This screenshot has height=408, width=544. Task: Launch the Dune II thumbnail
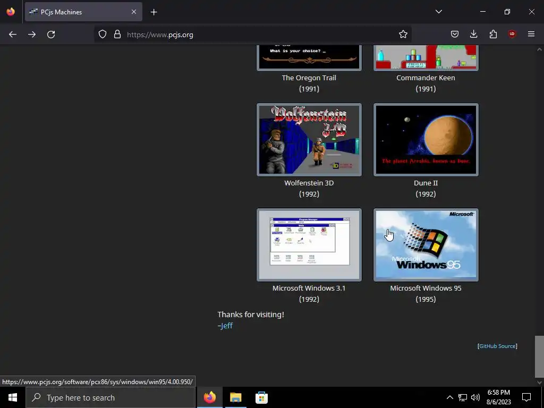(x=426, y=140)
